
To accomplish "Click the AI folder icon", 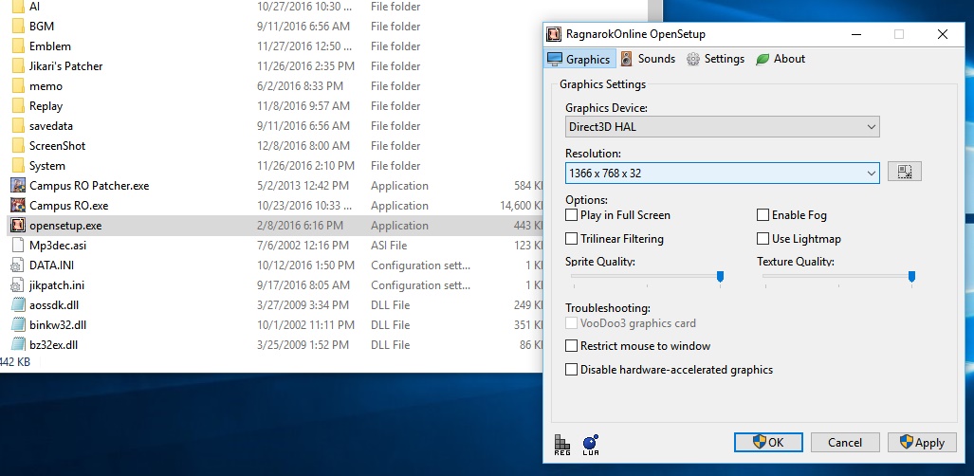I will coord(18,7).
